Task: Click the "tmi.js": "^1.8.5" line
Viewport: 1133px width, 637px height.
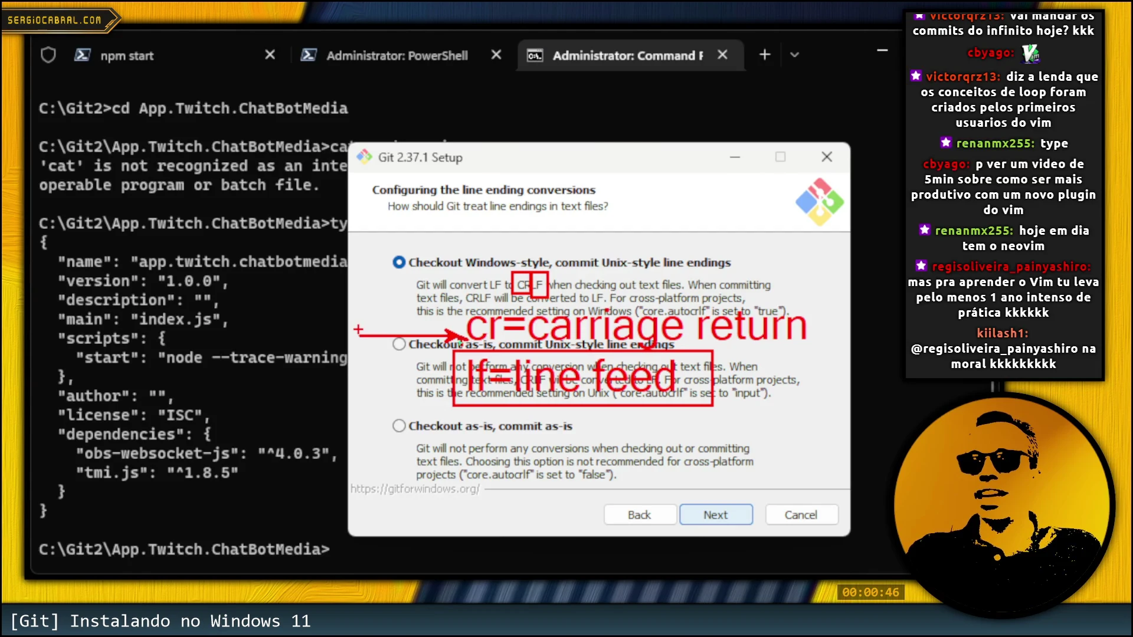Action: (x=157, y=472)
